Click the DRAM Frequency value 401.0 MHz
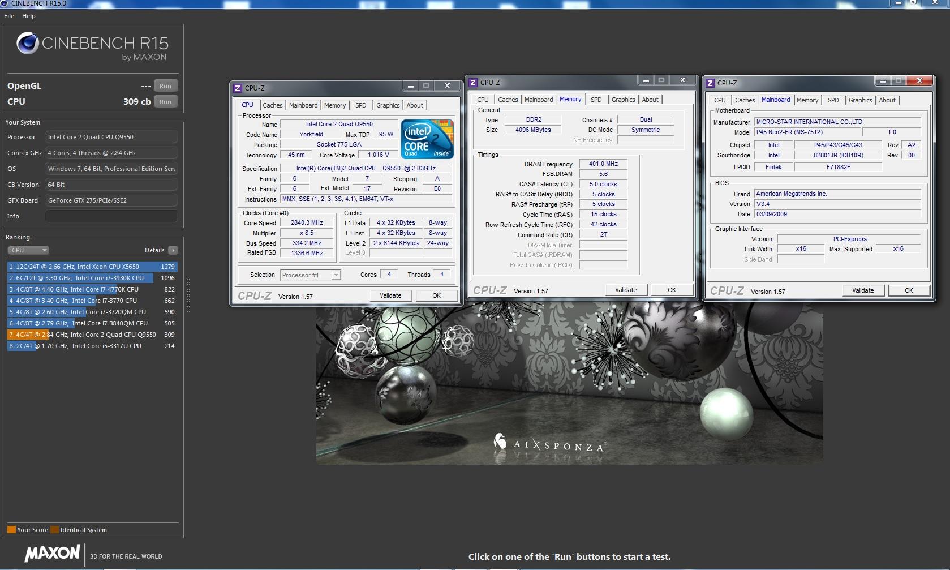The image size is (950, 570). click(x=603, y=164)
